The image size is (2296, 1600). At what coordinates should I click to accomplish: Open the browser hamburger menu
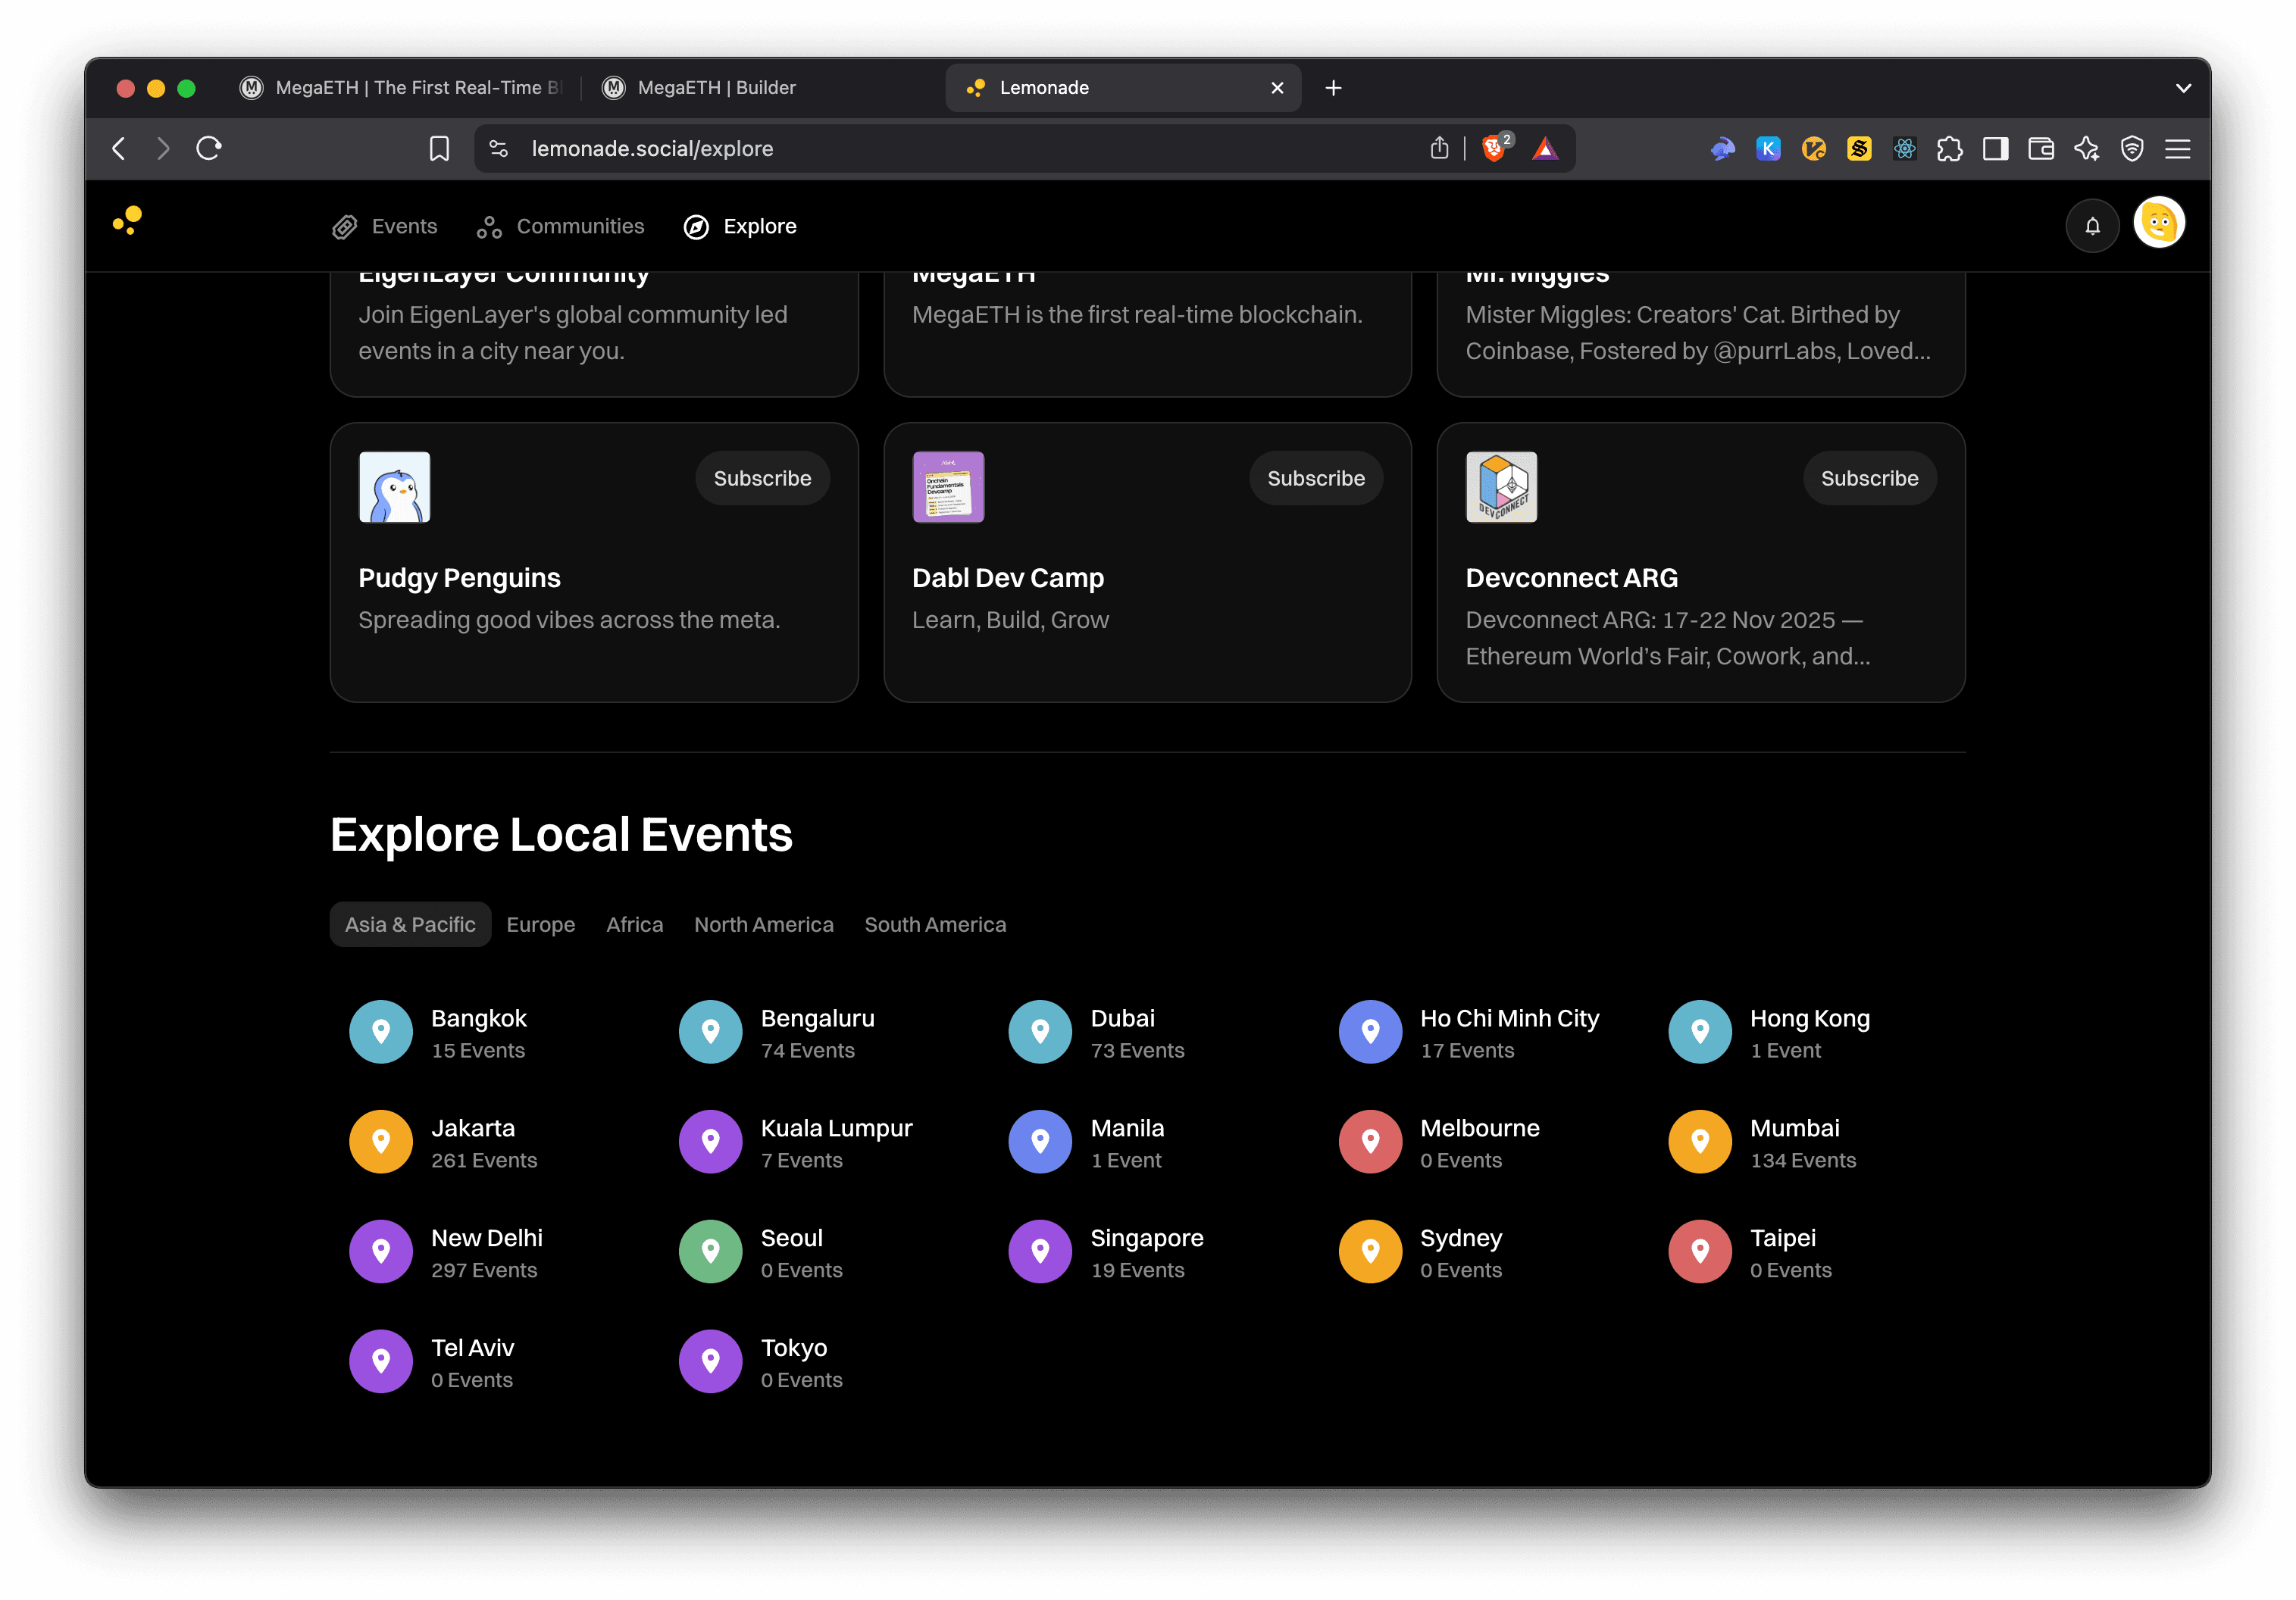pos(2178,149)
